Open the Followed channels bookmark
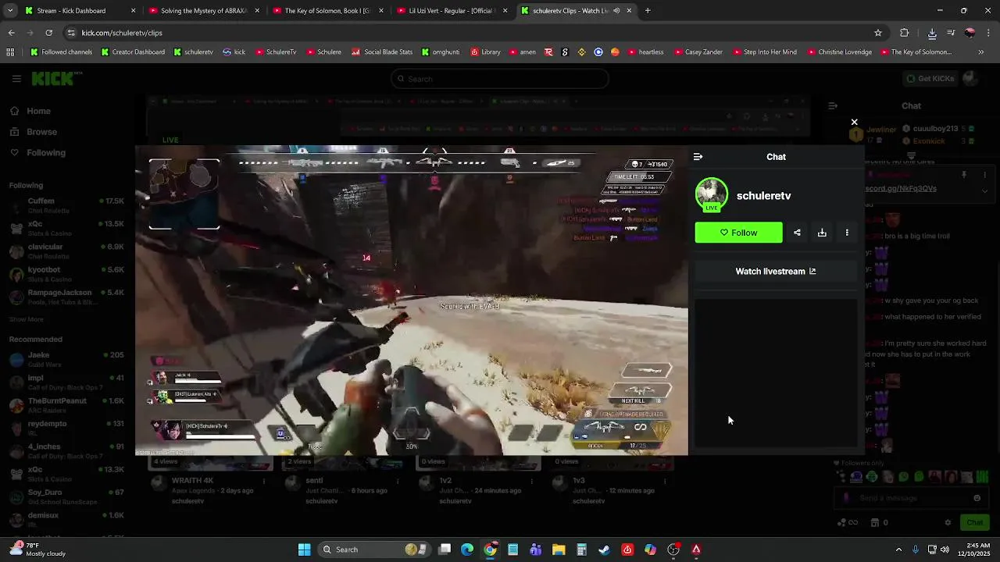This screenshot has height=562, width=1000. [x=61, y=52]
